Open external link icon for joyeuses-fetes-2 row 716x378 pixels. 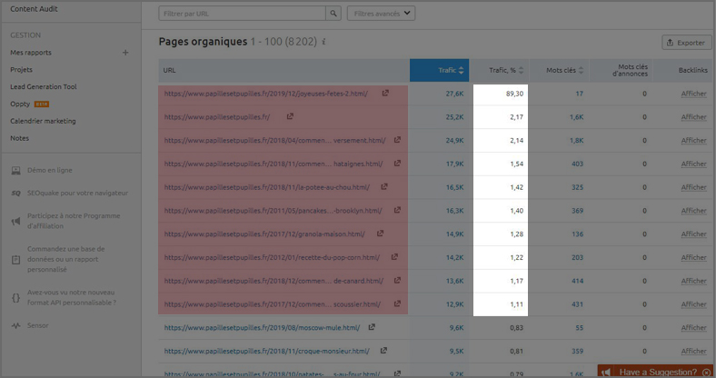[385, 93]
